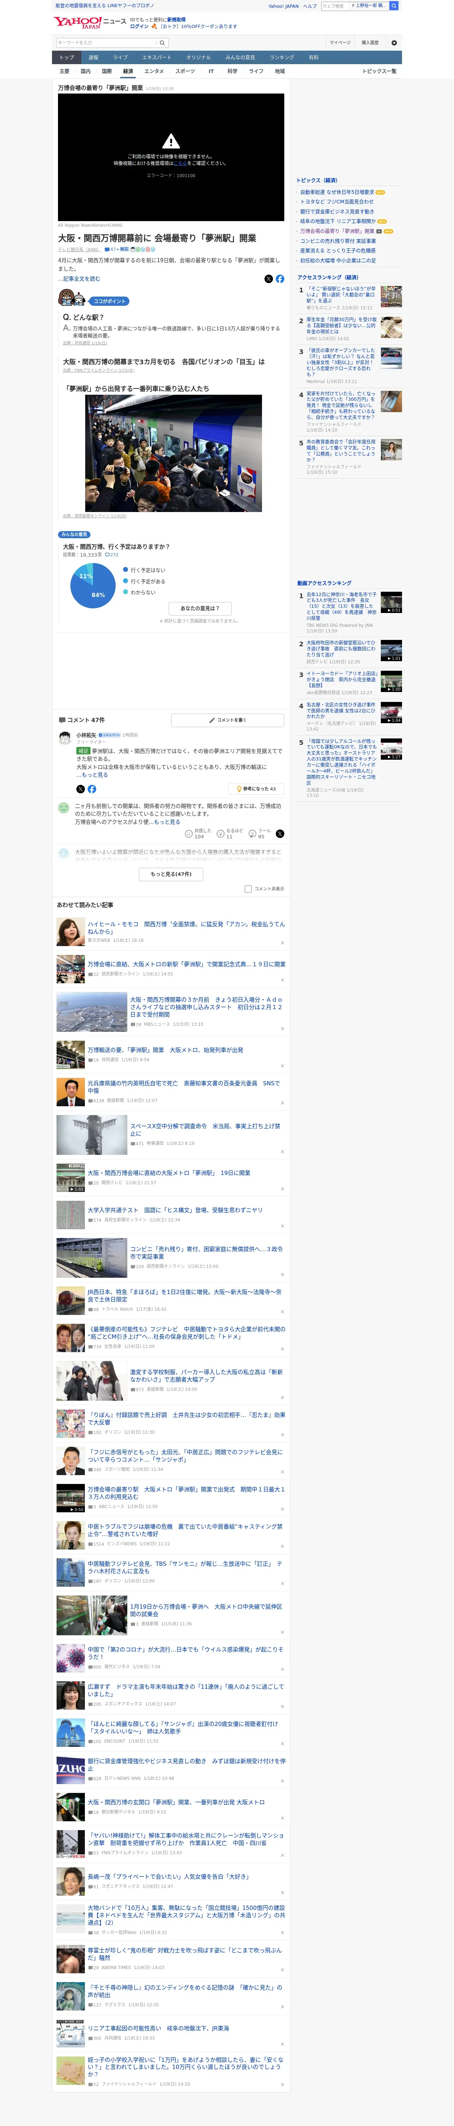The height and width of the screenshot is (2126, 454).
Task: Click X icon beside the うーん reaction
Action: point(279,833)
